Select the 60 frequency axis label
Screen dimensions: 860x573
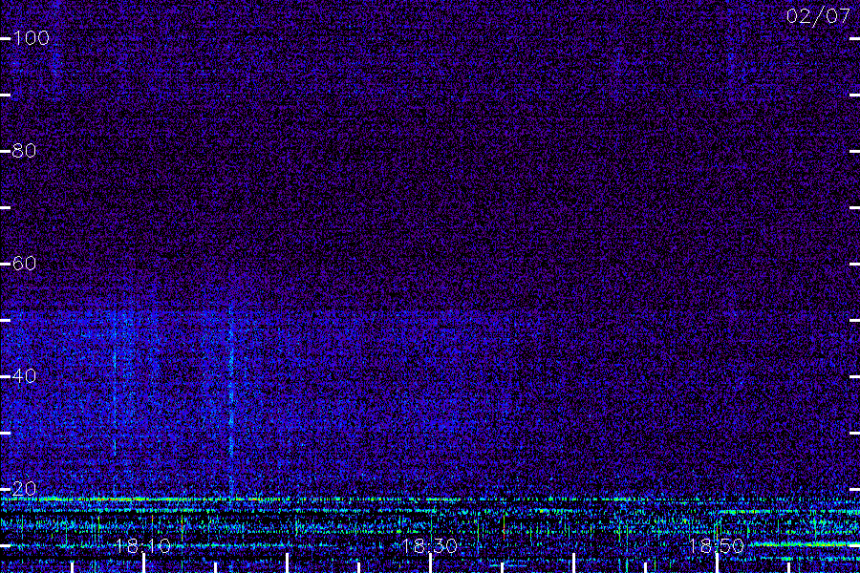[24, 264]
